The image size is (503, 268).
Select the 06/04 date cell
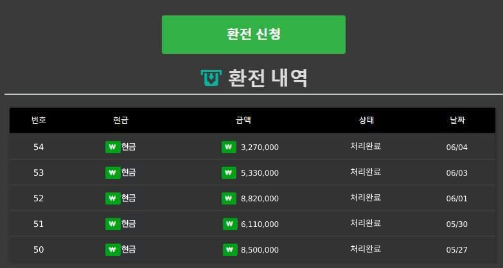(457, 147)
